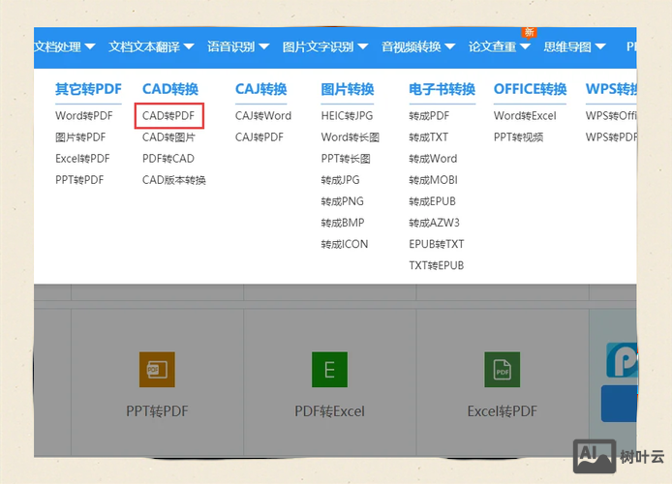Expand the 文档处理 dropdown menu

point(64,46)
